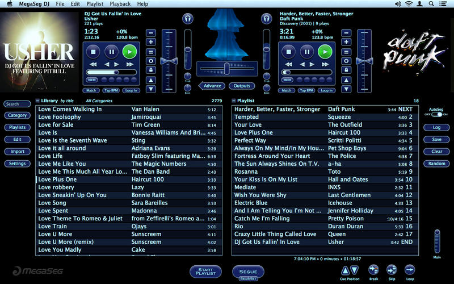Click the Skip icon below the playlist
This screenshot has width=454, height=284.
[392, 270]
